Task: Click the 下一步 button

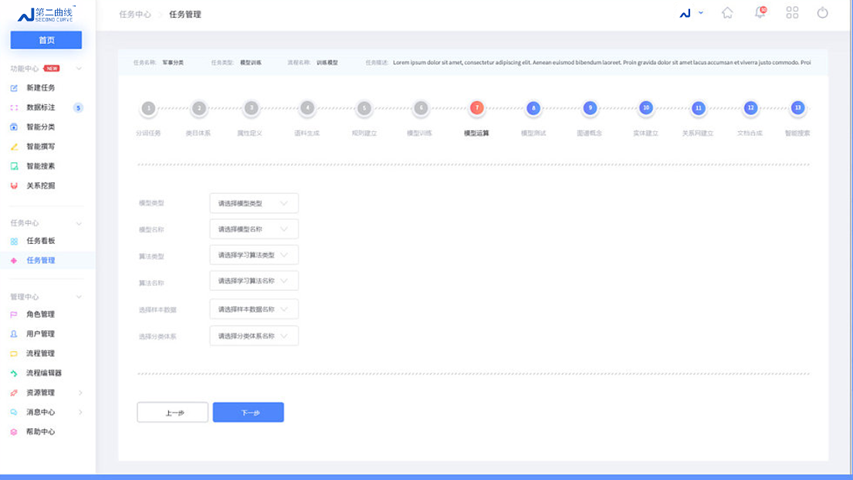Action: coord(249,413)
